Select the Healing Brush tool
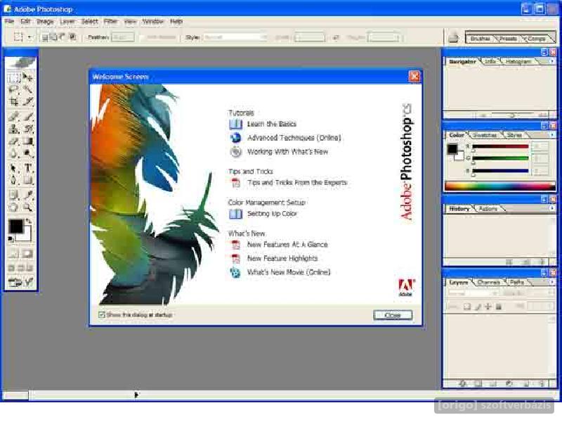Viewport: 562px width, 422px height. click(13, 116)
